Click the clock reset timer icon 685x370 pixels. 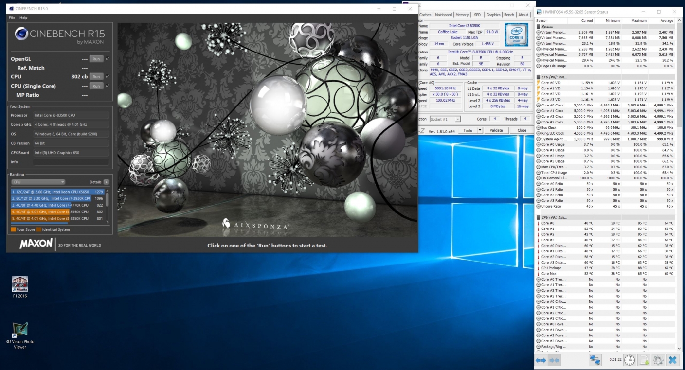point(630,360)
